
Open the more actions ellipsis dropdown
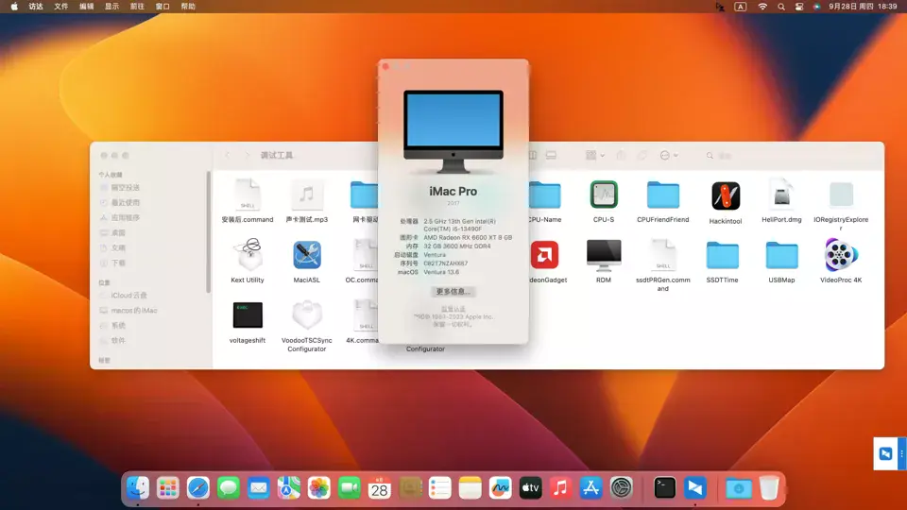(669, 155)
